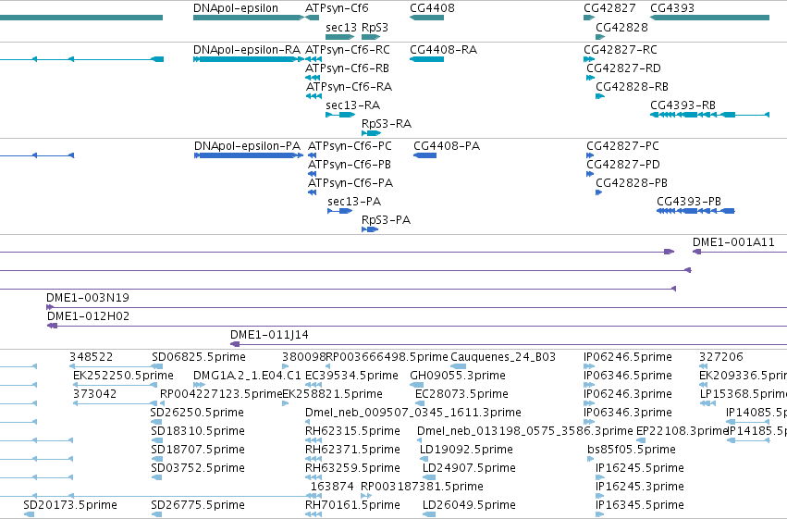787x519 pixels.
Task: Click the sec13 gene glyph in top track
Action: (339, 37)
